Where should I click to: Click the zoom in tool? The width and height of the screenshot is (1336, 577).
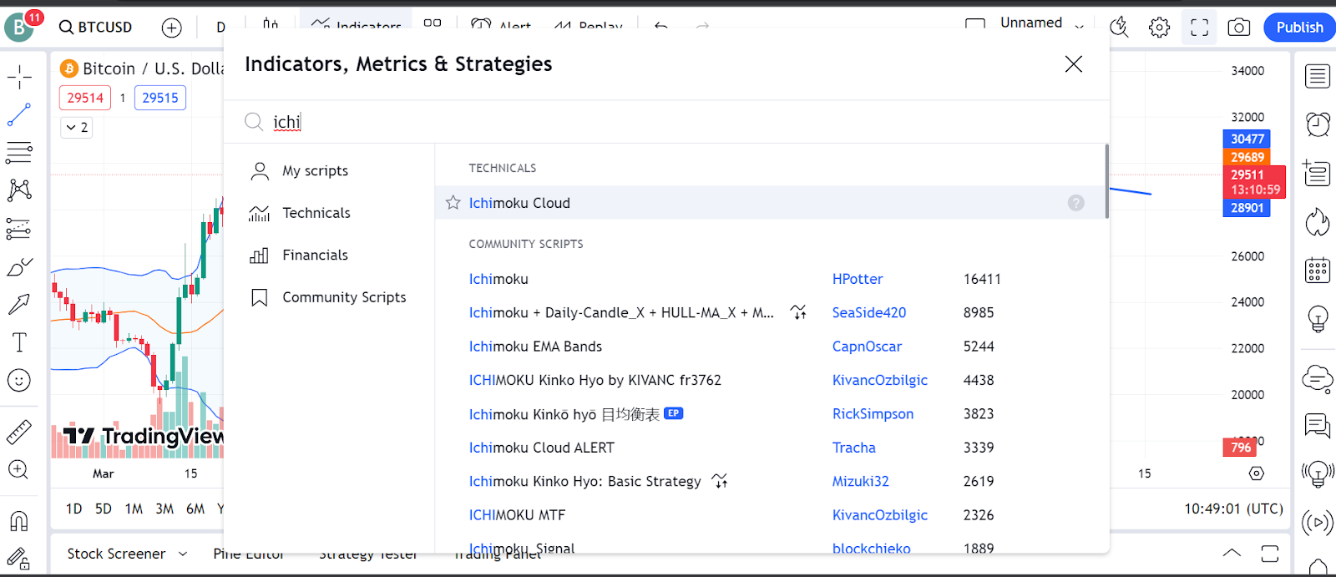coord(19,469)
